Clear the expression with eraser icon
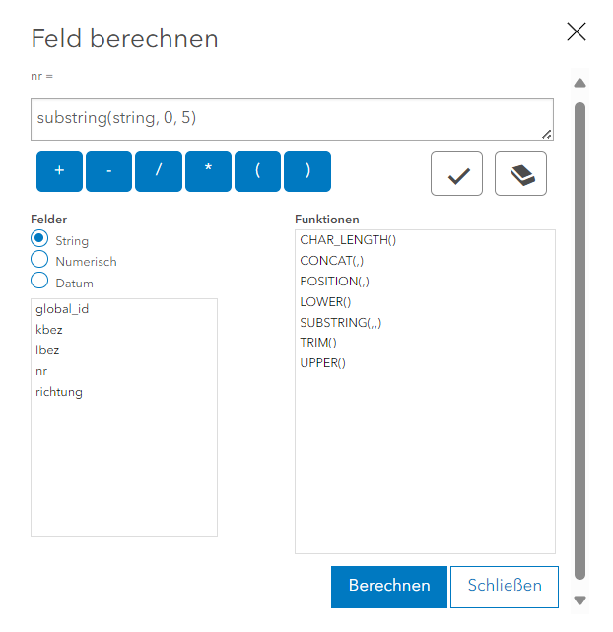This screenshot has height=632, width=613. click(x=520, y=173)
